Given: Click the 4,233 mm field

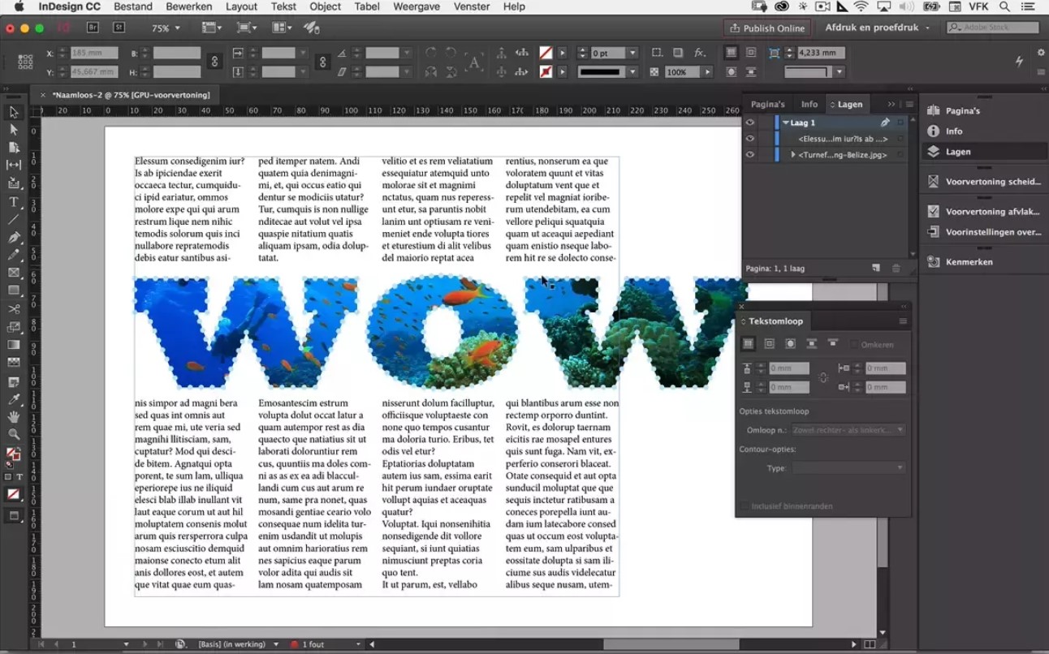Looking at the screenshot, I should pyautogui.click(x=821, y=53).
